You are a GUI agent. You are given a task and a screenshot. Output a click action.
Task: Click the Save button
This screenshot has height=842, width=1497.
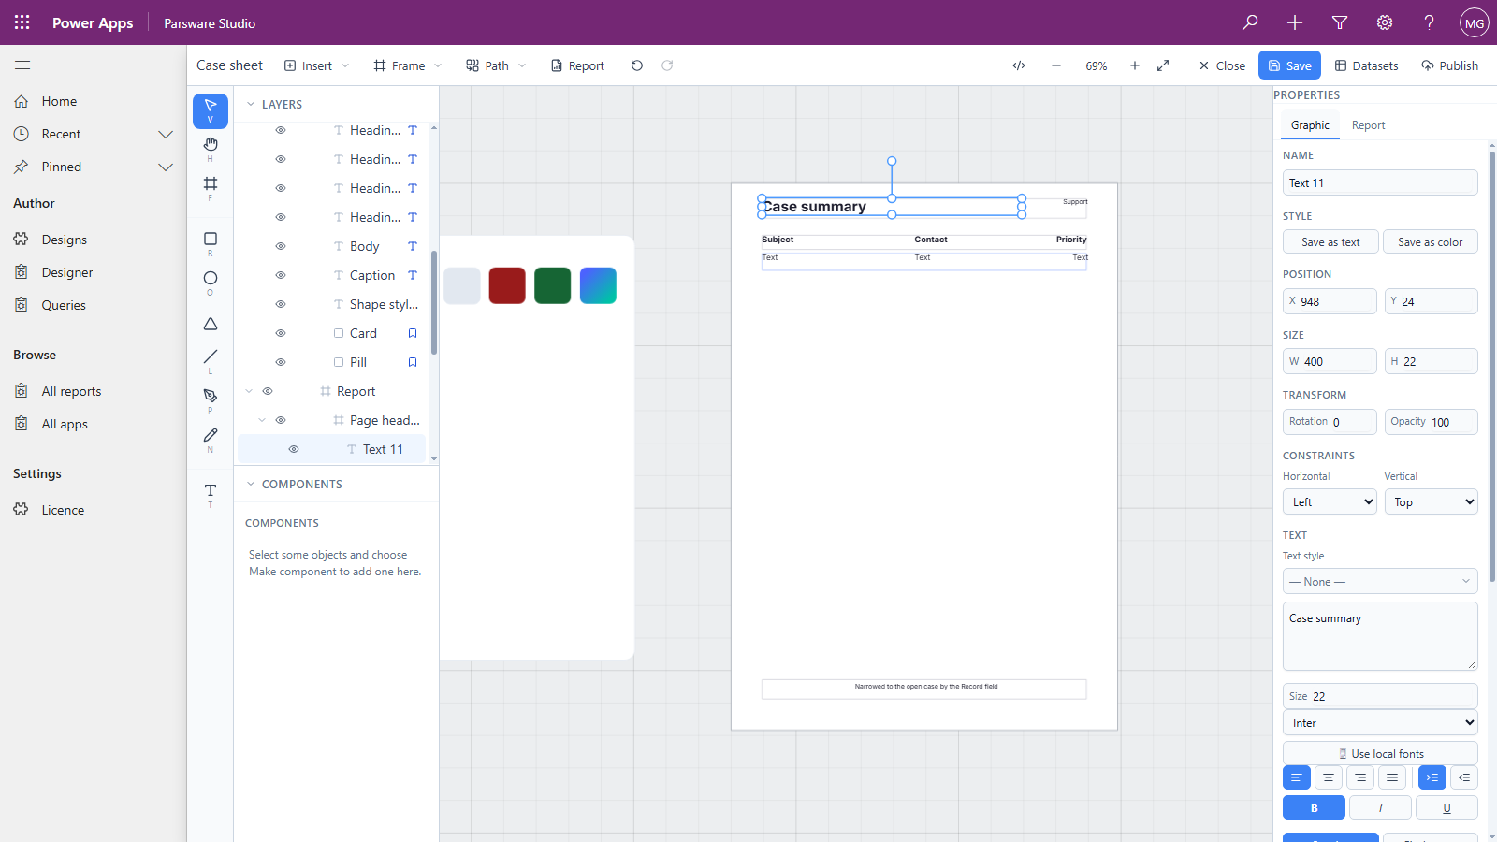click(1289, 65)
